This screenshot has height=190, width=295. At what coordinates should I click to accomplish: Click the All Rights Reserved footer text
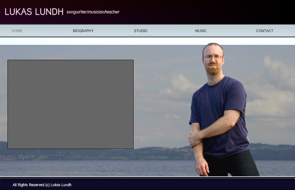coord(42,185)
